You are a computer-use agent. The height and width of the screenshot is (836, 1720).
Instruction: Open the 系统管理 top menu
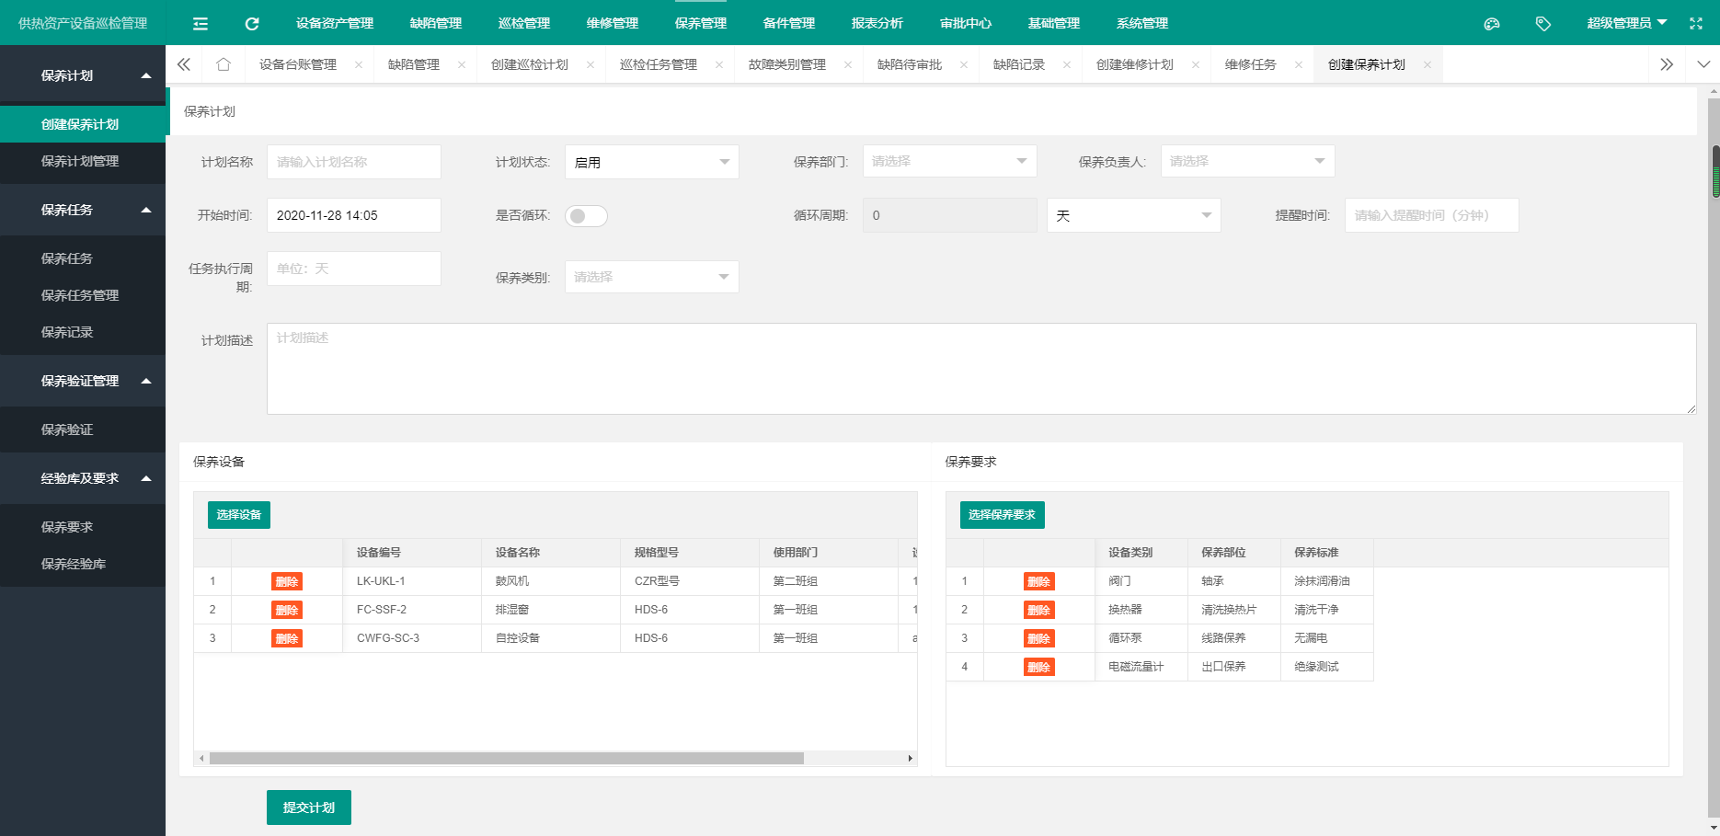(x=1142, y=23)
